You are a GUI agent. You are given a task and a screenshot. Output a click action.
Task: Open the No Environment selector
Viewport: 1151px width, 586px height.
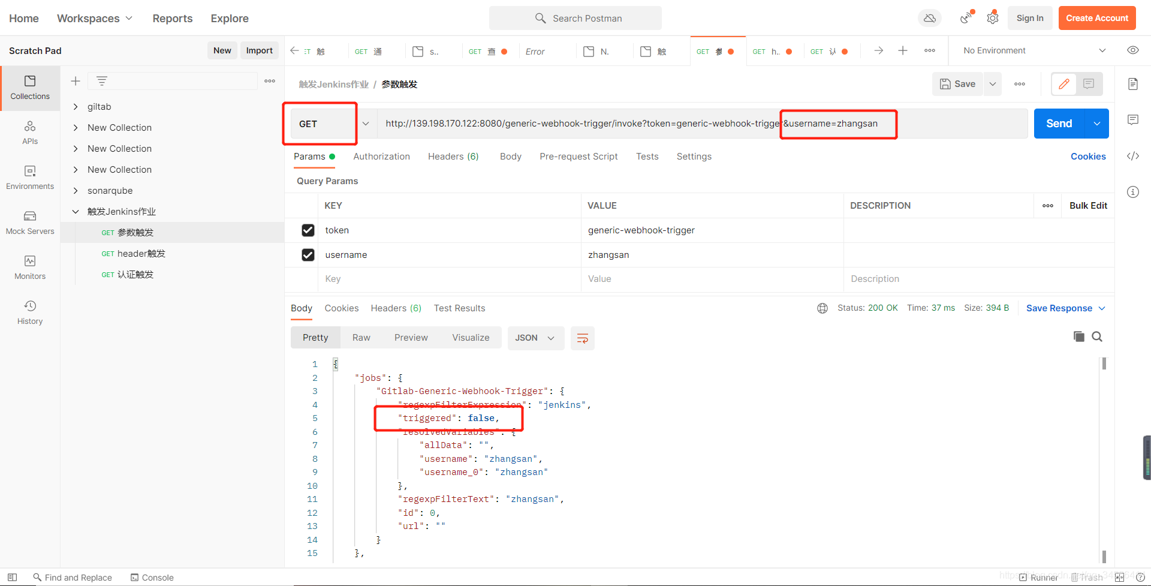[1035, 50]
